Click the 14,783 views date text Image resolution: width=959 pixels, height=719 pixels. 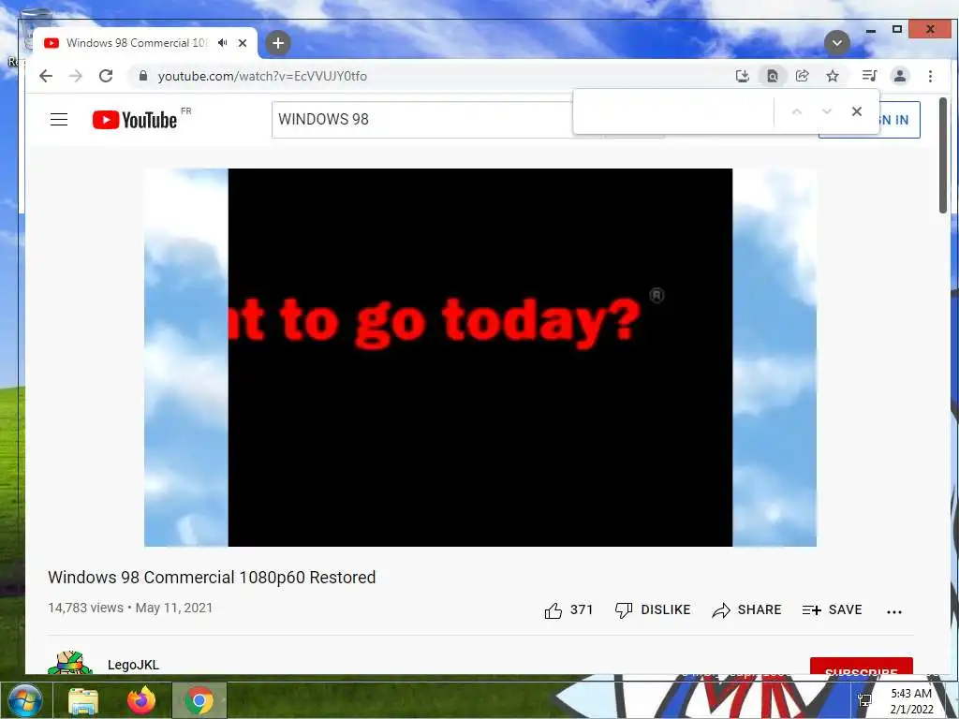coord(130,608)
